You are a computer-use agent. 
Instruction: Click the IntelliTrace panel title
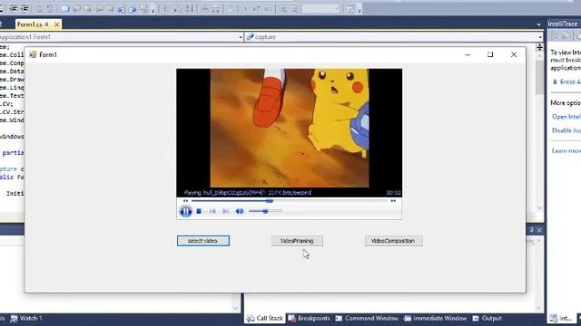click(x=563, y=24)
